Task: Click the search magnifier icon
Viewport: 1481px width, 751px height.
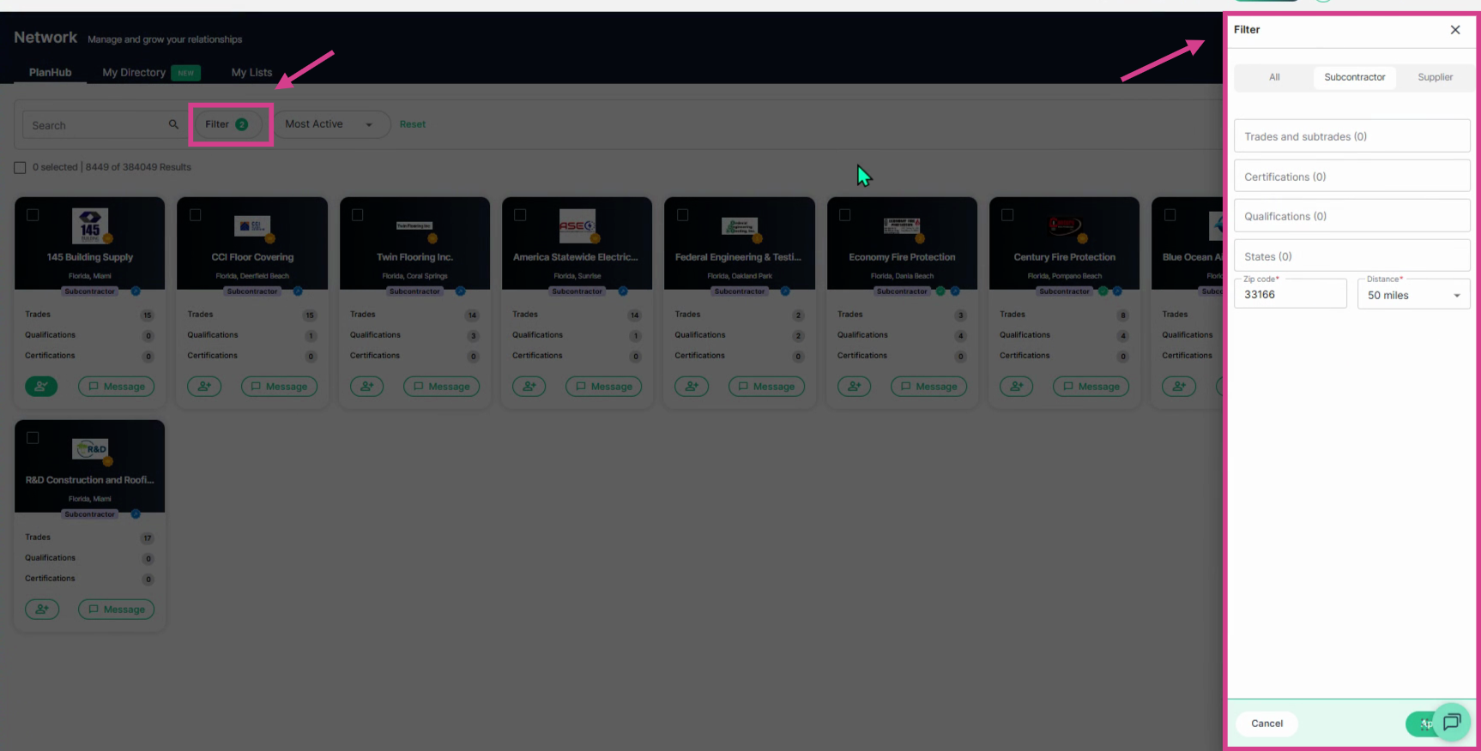Action: [173, 124]
